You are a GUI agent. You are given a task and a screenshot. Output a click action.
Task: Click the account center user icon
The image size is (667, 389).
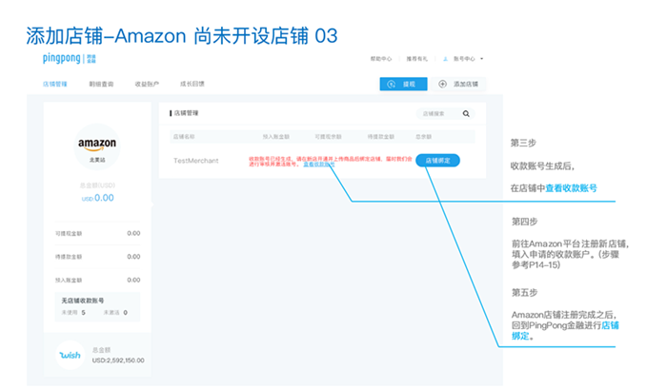445,59
